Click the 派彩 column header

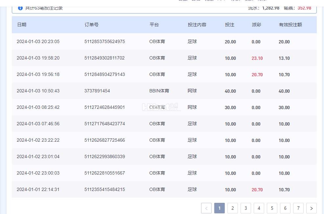[x=256, y=25]
